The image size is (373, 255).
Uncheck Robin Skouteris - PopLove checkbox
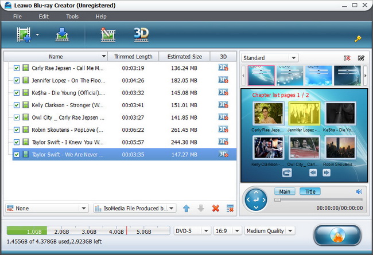(x=17, y=130)
